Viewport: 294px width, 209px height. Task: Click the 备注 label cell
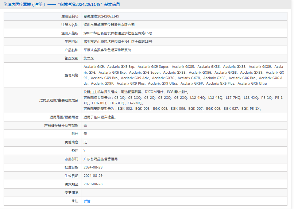[43, 151]
